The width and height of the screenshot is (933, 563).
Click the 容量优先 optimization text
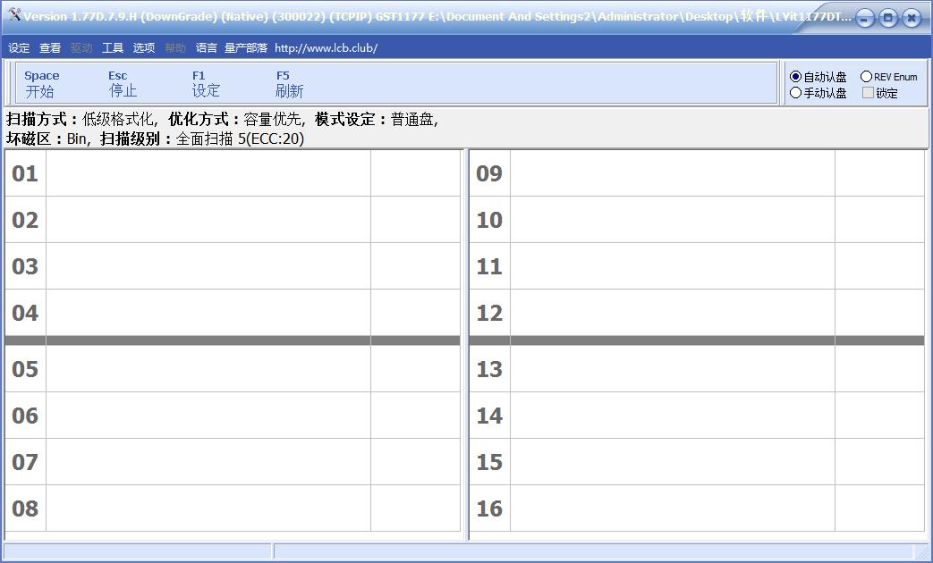[x=273, y=120]
